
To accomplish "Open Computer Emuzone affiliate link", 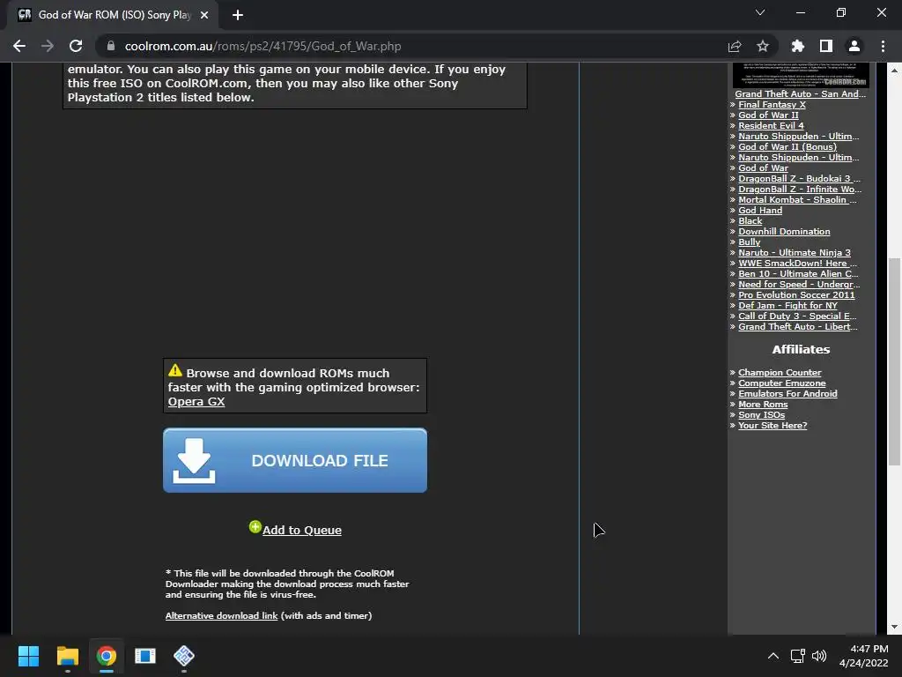I will (782, 383).
